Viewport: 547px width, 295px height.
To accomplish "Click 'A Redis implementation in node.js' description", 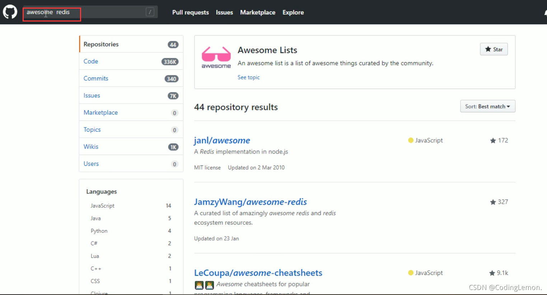I will point(241,152).
